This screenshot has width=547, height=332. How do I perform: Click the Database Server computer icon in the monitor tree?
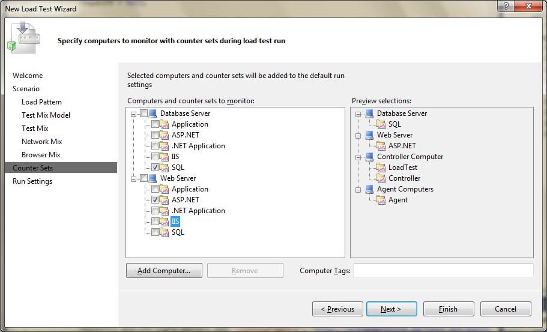(153, 113)
